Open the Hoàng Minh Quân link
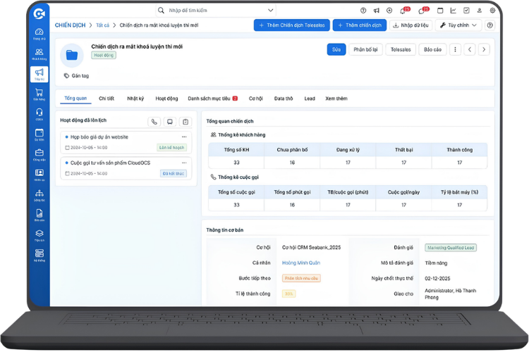Viewport: 529px width, 352px height. 302,263
